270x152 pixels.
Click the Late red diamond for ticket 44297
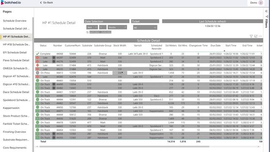click(38, 57)
